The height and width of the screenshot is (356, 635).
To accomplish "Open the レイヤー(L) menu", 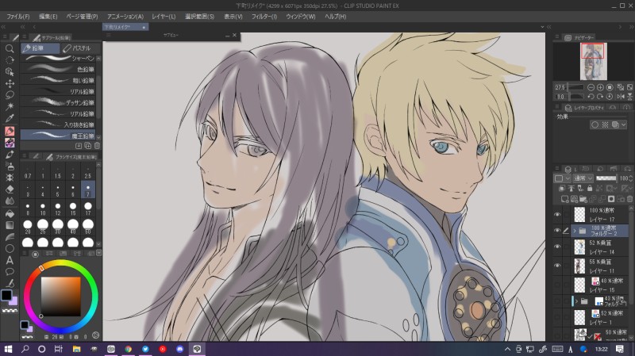I will coord(164,17).
